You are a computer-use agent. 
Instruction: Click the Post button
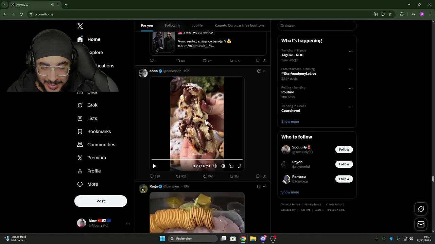pyautogui.click(x=101, y=201)
